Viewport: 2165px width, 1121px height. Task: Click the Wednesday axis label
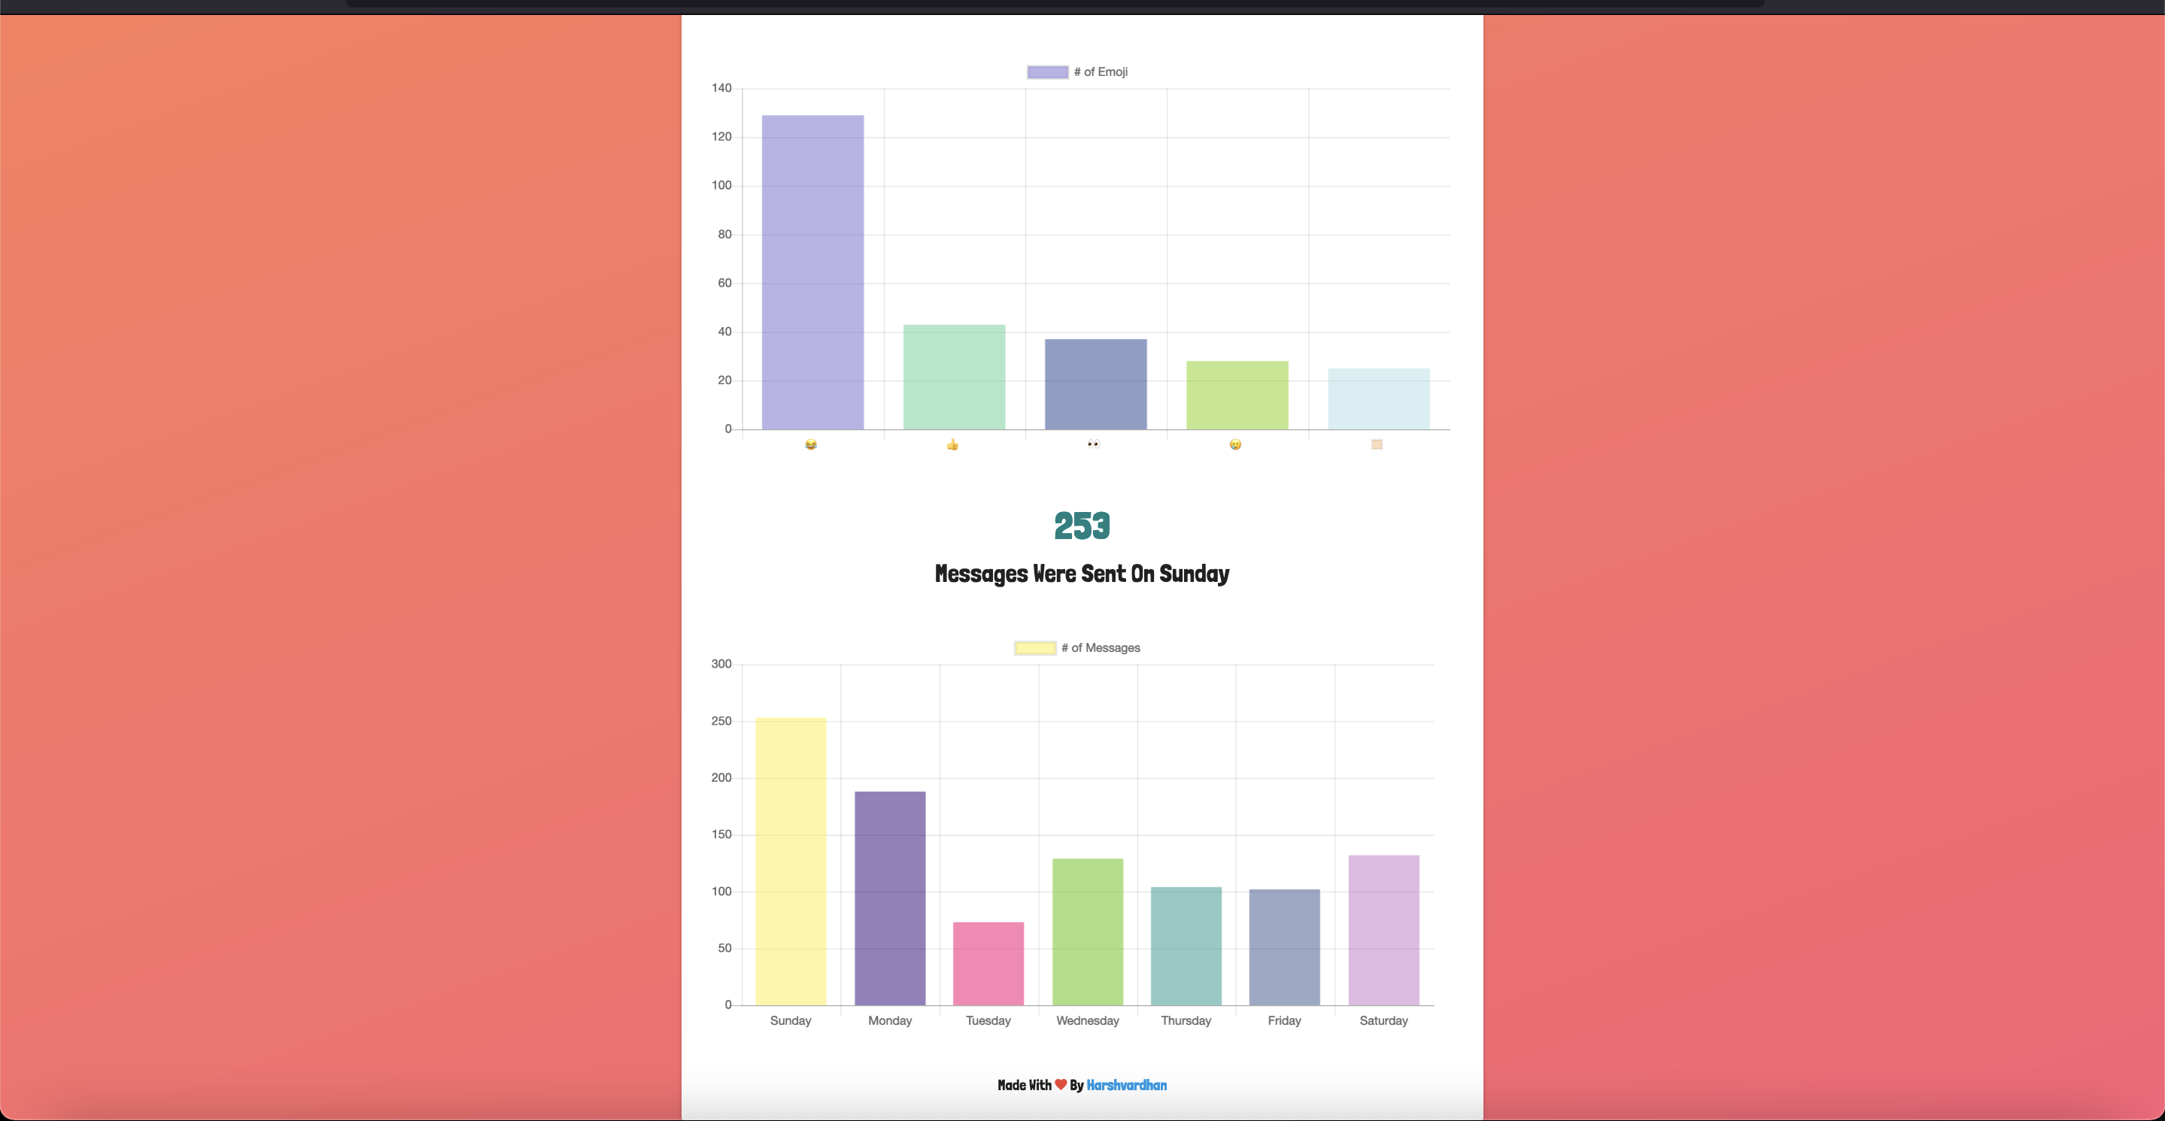[x=1088, y=1020]
